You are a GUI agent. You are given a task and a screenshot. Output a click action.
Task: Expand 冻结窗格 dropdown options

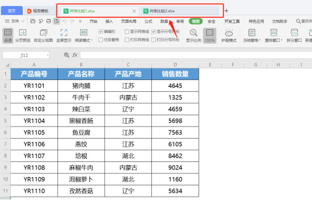point(260,40)
